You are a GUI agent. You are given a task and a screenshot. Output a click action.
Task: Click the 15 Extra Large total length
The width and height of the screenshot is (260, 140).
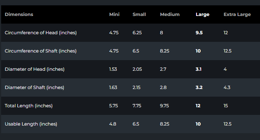(x=226, y=106)
